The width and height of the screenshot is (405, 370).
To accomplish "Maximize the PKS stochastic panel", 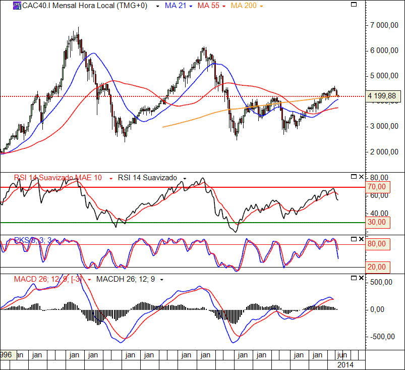I will [354, 239].
